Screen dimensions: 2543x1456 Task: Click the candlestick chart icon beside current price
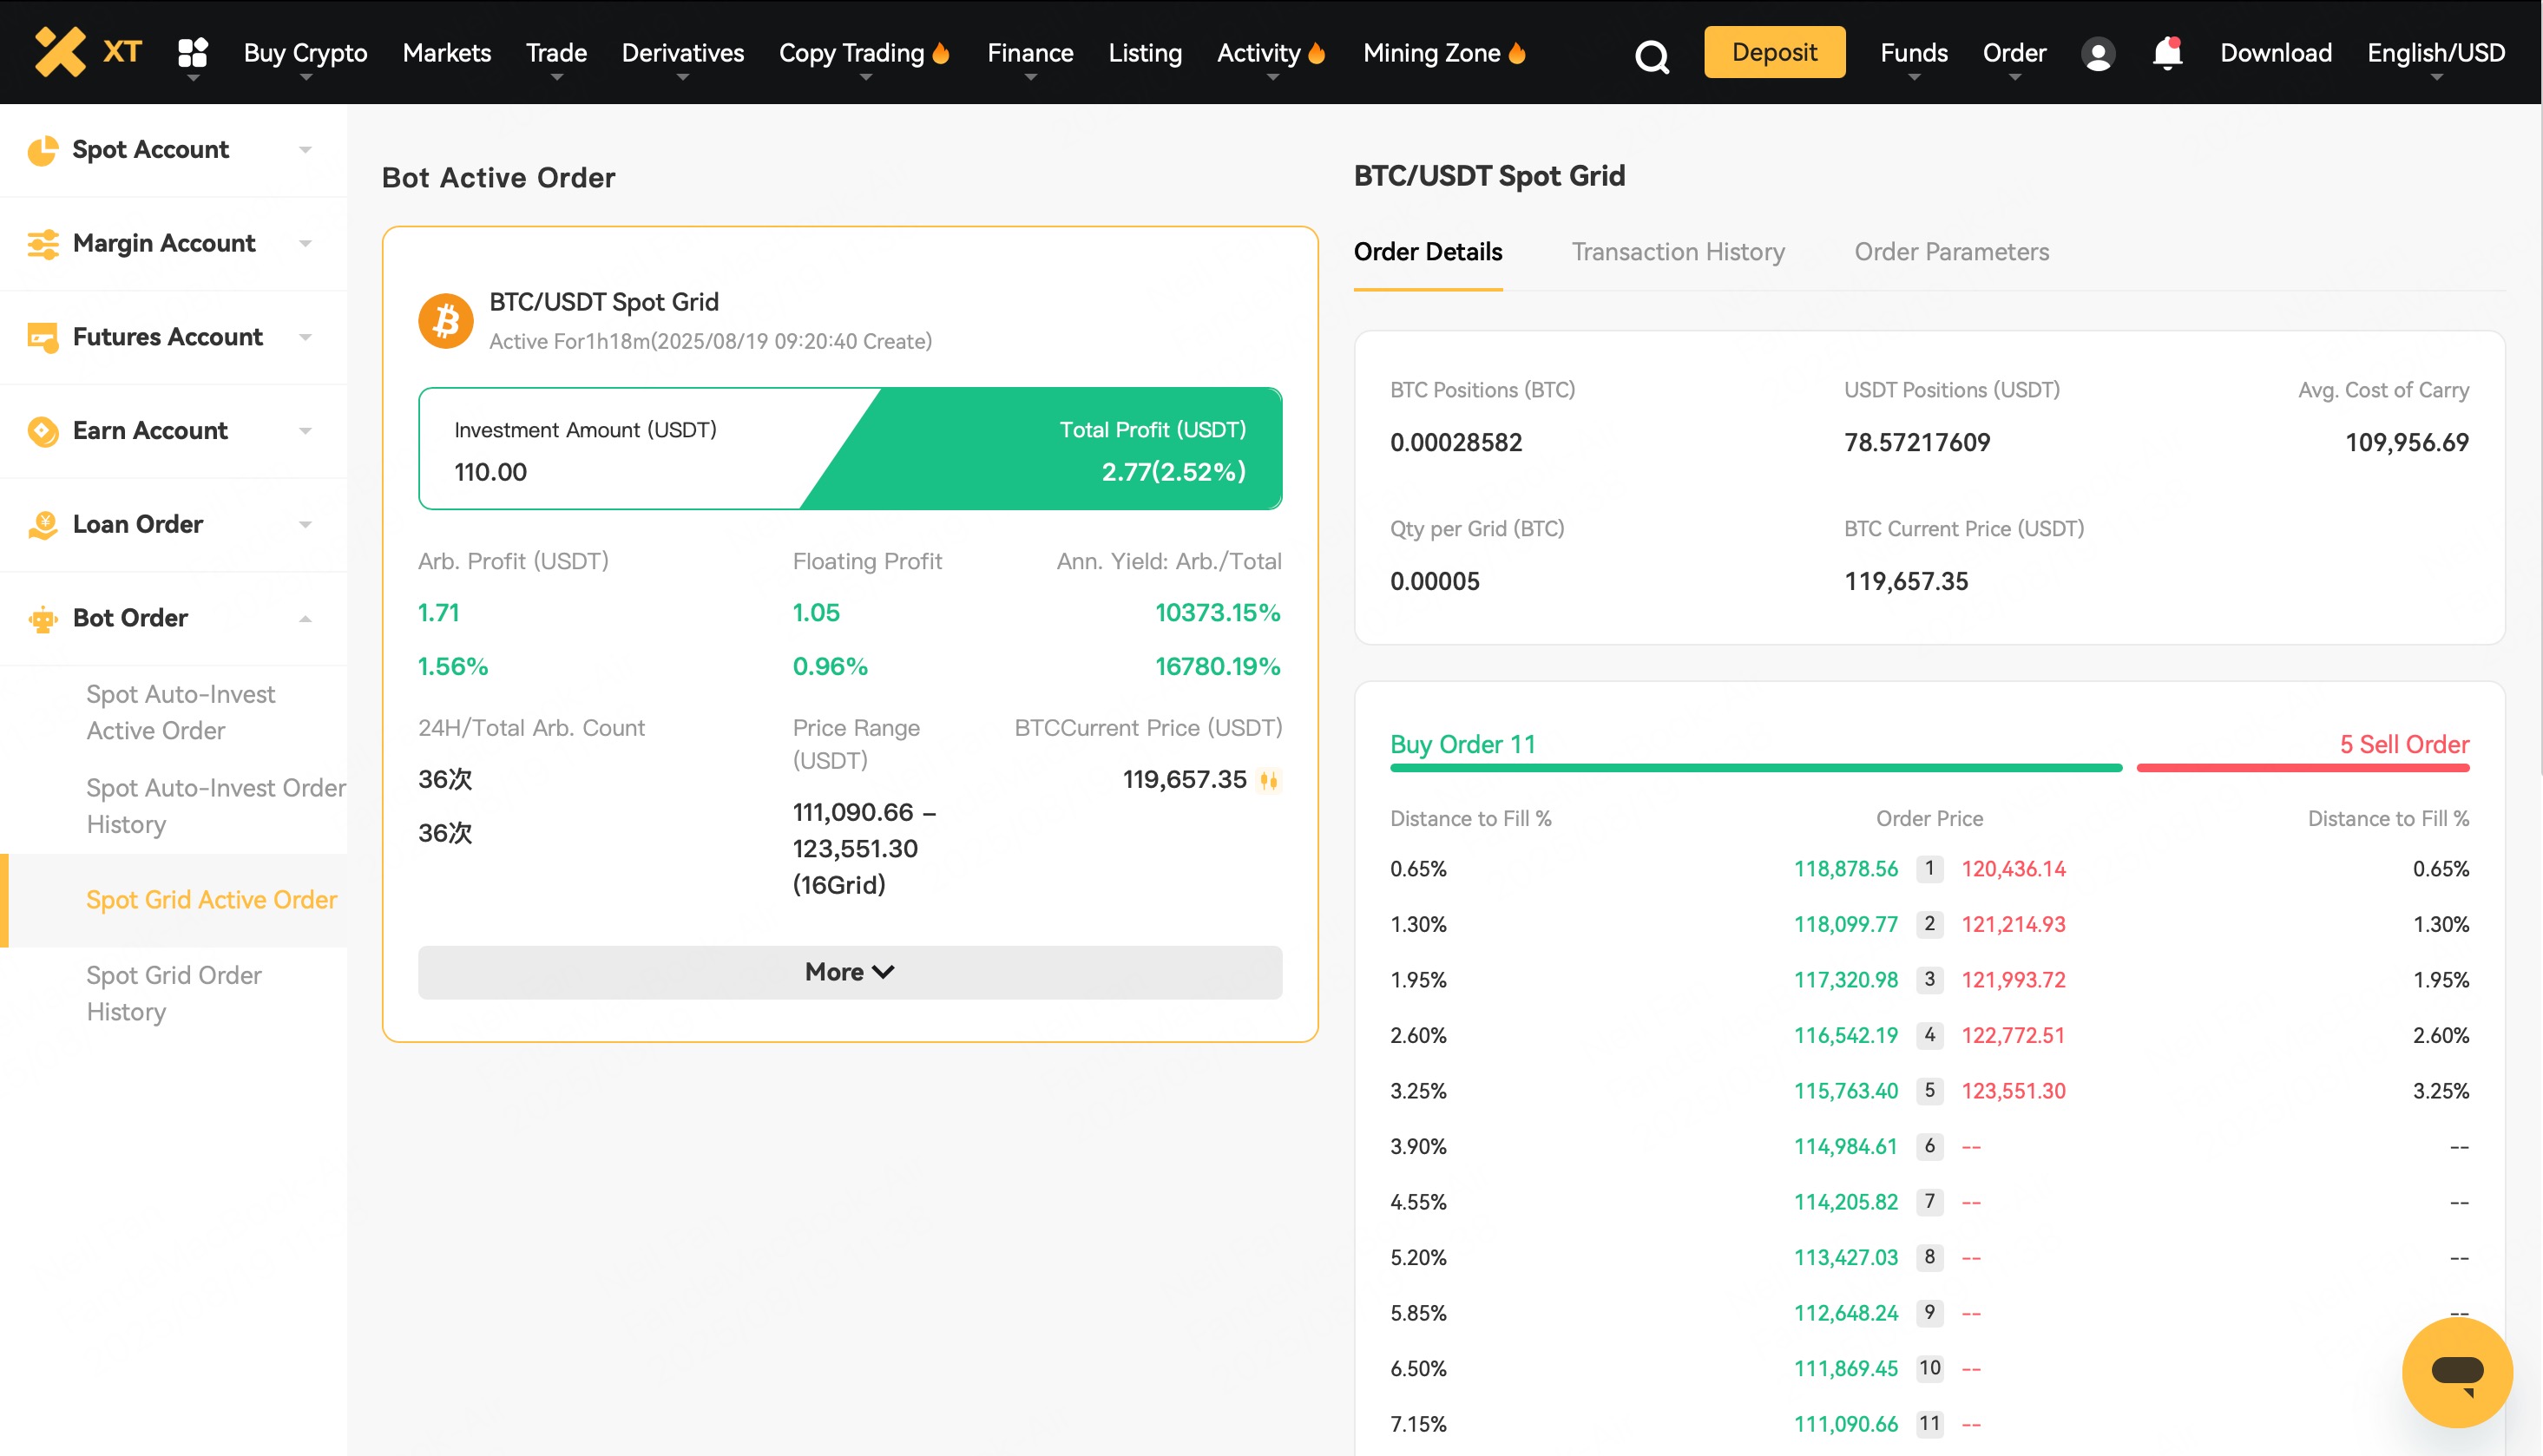(1268, 780)
